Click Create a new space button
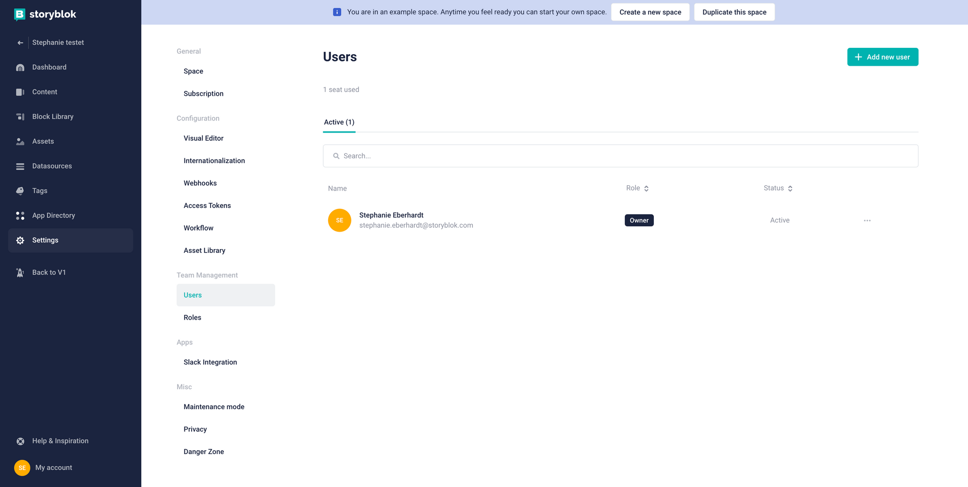Image resolution: width=968 pixels, height=487 pixels. point(650,12)
